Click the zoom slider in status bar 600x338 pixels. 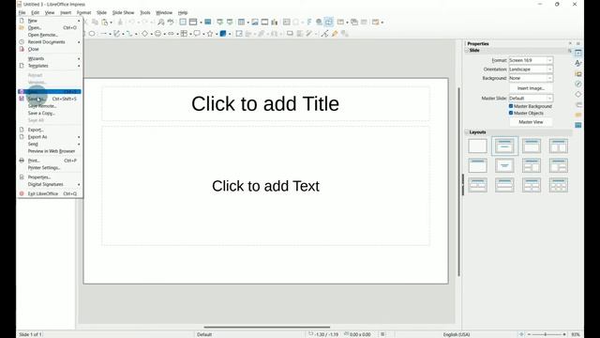[x=546, y=334]
